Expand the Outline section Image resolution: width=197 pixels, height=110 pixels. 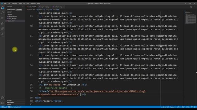(9, 100)
